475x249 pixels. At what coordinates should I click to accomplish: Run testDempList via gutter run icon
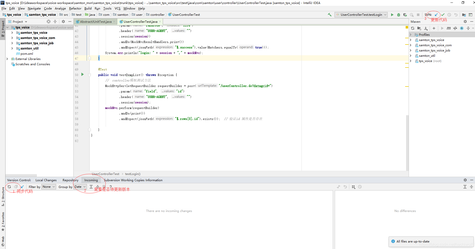pyautogui.click(x=82, y=74)
